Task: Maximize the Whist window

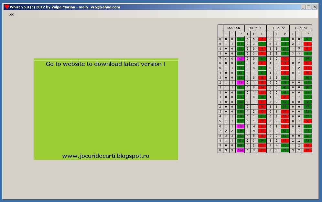Action: [x=309, y=7]
